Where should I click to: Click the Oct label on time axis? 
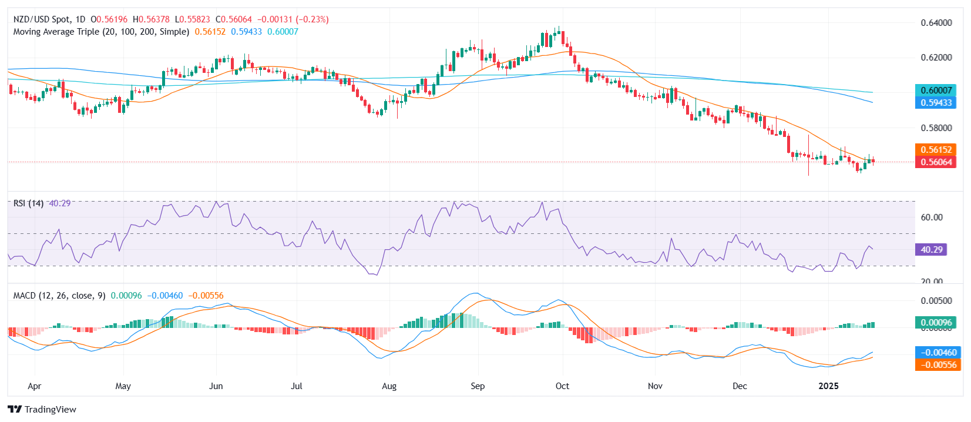click(x=562, y=386)
